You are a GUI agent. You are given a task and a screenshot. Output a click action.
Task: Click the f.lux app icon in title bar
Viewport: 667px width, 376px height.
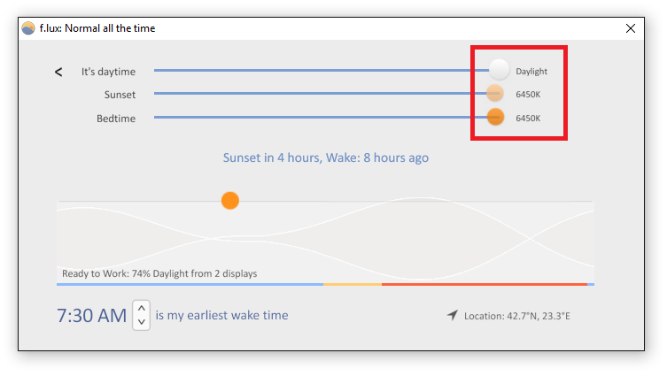click(28, 28)
